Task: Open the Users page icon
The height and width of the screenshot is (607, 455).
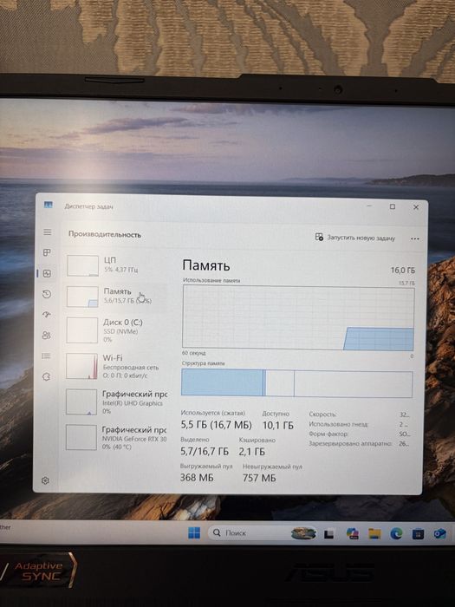Action: click(x=47, y=336)
